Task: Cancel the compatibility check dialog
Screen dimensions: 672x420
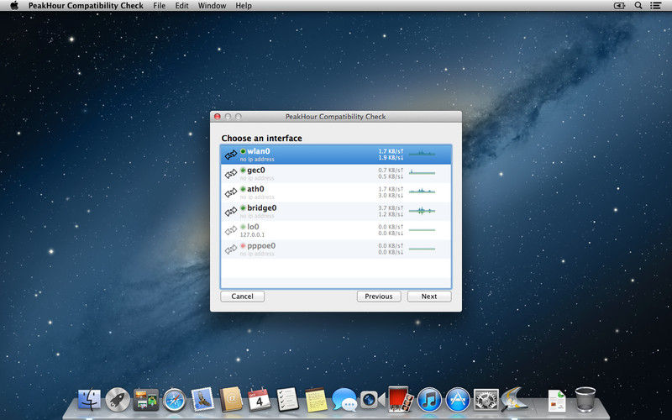Action: (x=242, y=297)
